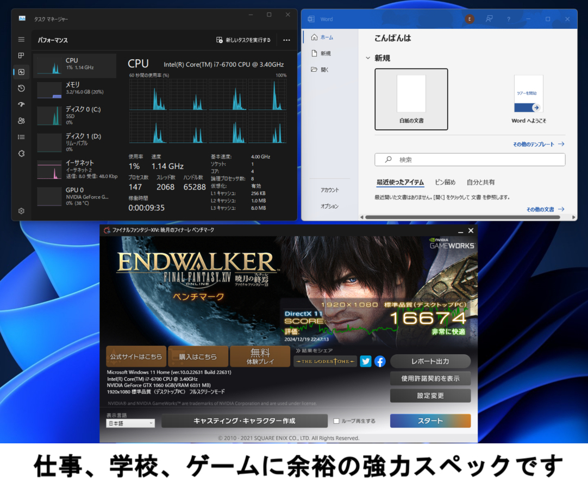Open the three-dot more options in Task Manager
588x489 pixels.
286,40
